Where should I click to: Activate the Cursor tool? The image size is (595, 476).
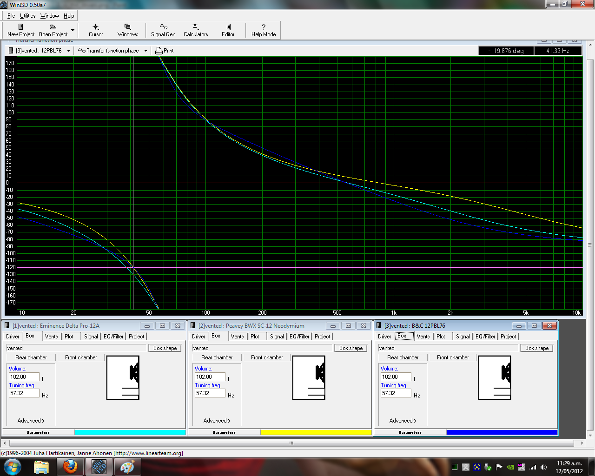pyautogui.click(x=96, y=30)
